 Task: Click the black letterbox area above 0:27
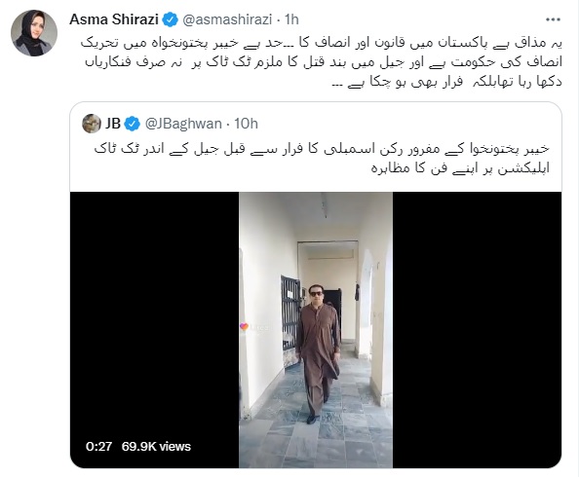(154, 313)
